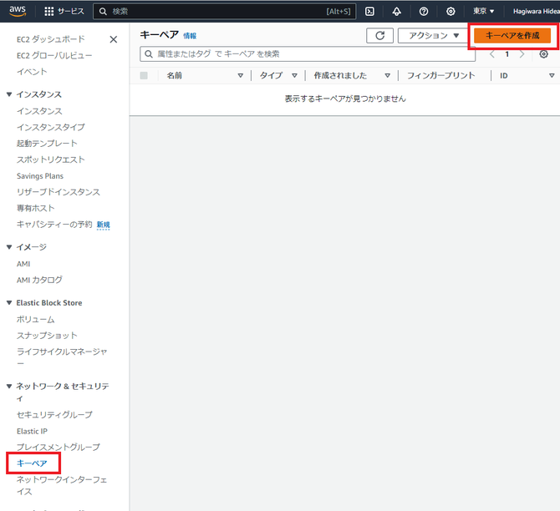Open the サービス grid menu icon
560x511 pixels.
[49, 12]
